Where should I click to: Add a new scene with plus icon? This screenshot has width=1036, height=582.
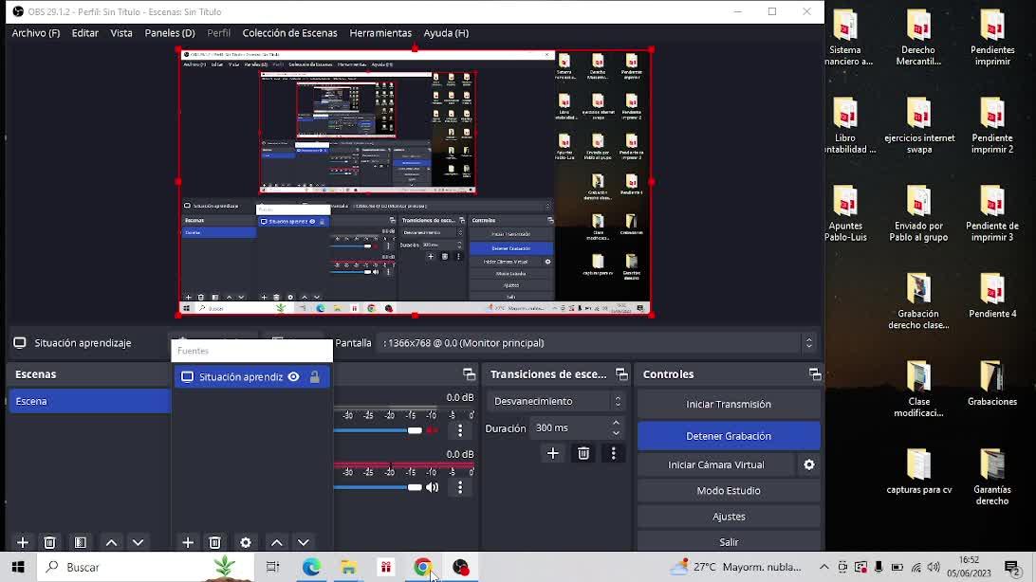coord(23,542)
